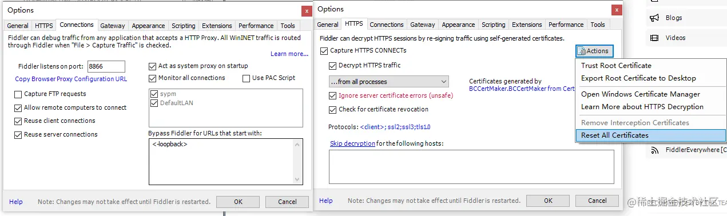727x216 pixels.
Task: Enable the Use PAC Script checkbox
Action: (246, 78)
